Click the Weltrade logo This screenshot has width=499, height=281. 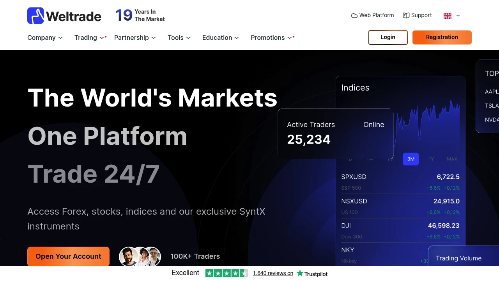[x=64, y=16]
